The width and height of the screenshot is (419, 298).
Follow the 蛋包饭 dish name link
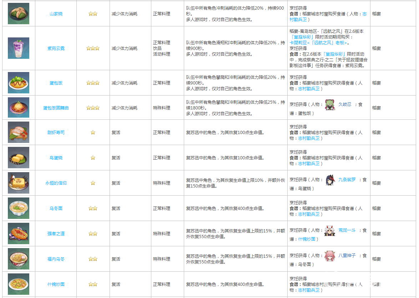coord(56,83)
